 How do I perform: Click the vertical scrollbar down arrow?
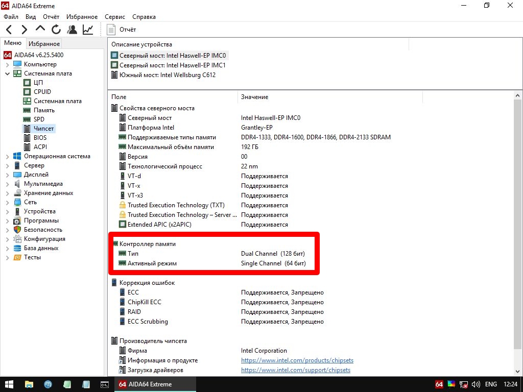point(517,372)
